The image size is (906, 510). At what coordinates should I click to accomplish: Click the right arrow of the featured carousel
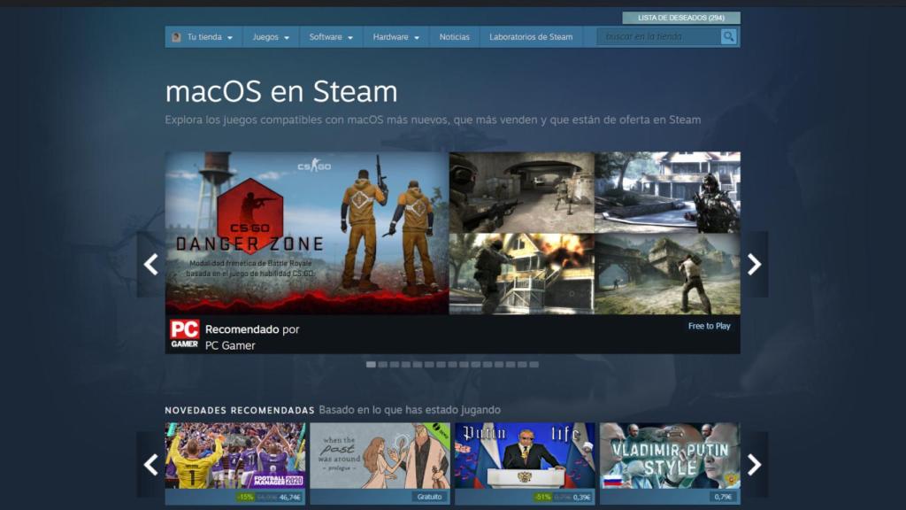(x=754, y=263)
